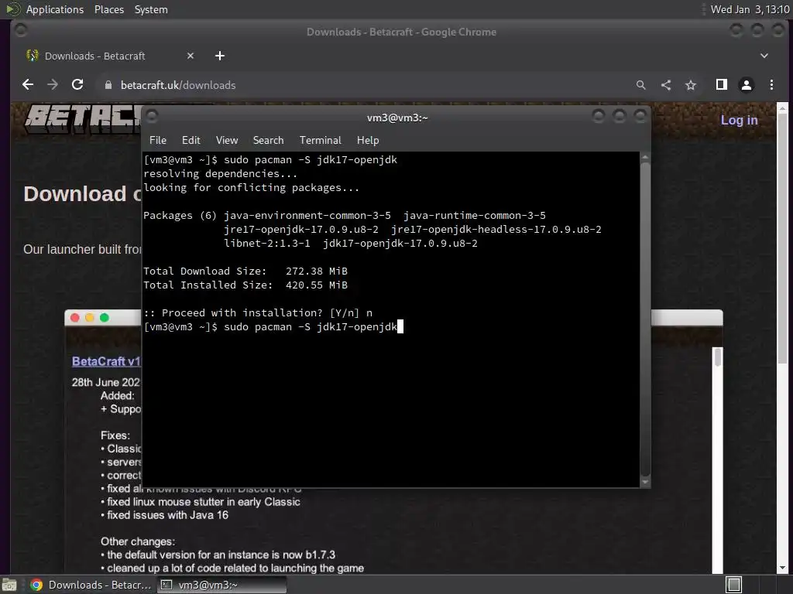This screenshot has width=793, height=594.
Task: Click the page scrollbar down arrow
Action: pyautogui.click(x=782, y=568)
